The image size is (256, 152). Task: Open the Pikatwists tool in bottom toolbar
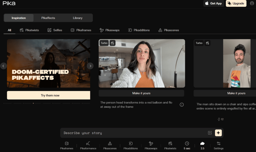pyautogui.click(x=170, y=144)
